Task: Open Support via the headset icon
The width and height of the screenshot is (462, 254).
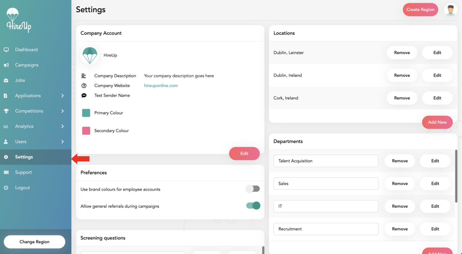Action: [x=6, y=172]
